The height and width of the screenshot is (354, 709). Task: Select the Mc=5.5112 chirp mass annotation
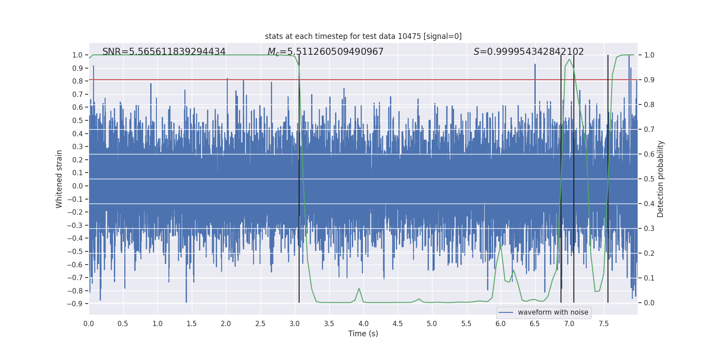[325, 52]
